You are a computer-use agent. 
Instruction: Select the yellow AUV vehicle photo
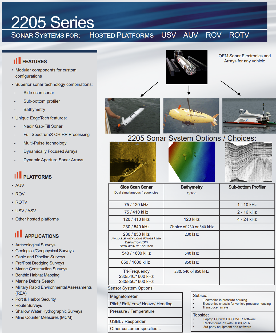191,116
